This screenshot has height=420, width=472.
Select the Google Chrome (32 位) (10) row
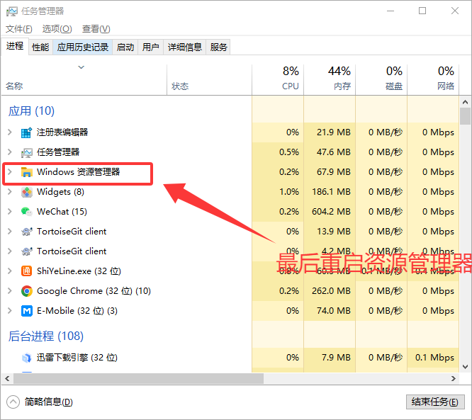pyautogui.click(x=230, y=291)
